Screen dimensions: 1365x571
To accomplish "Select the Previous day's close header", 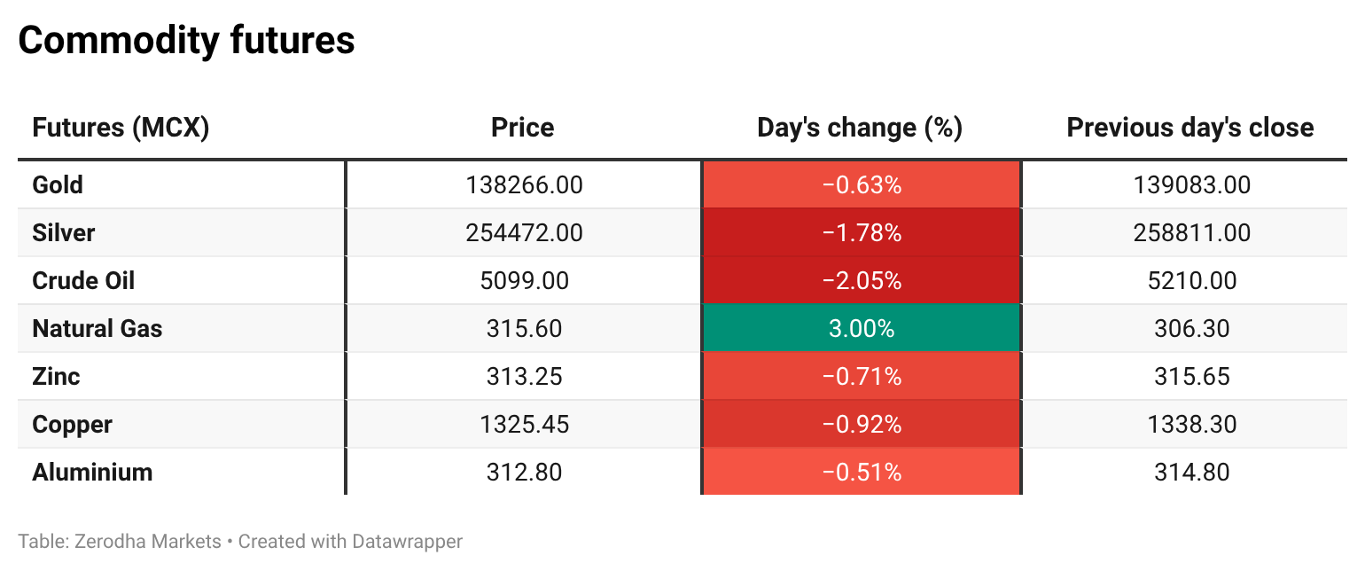I will pyautogui.click(x=1189, y=128).
